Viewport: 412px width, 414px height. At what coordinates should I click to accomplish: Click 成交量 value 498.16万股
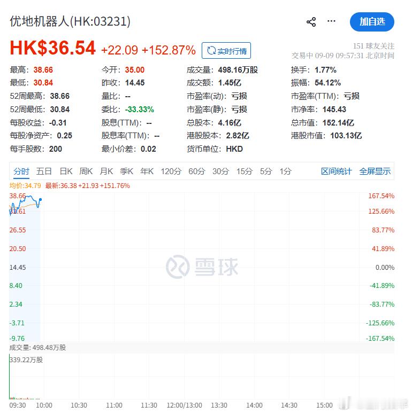pos(238,70)
